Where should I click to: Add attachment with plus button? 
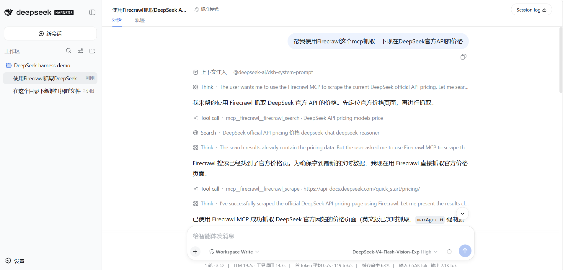195,252
